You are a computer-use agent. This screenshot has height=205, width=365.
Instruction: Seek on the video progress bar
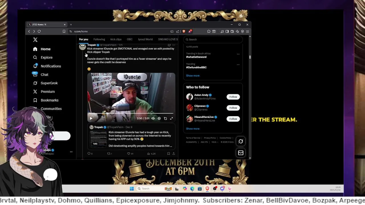131,114
